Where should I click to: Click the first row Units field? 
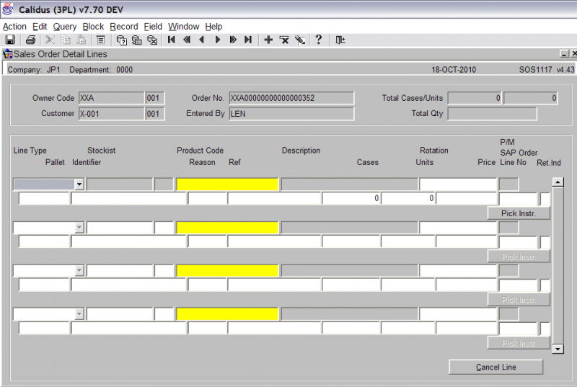click(x=408, y=198)
